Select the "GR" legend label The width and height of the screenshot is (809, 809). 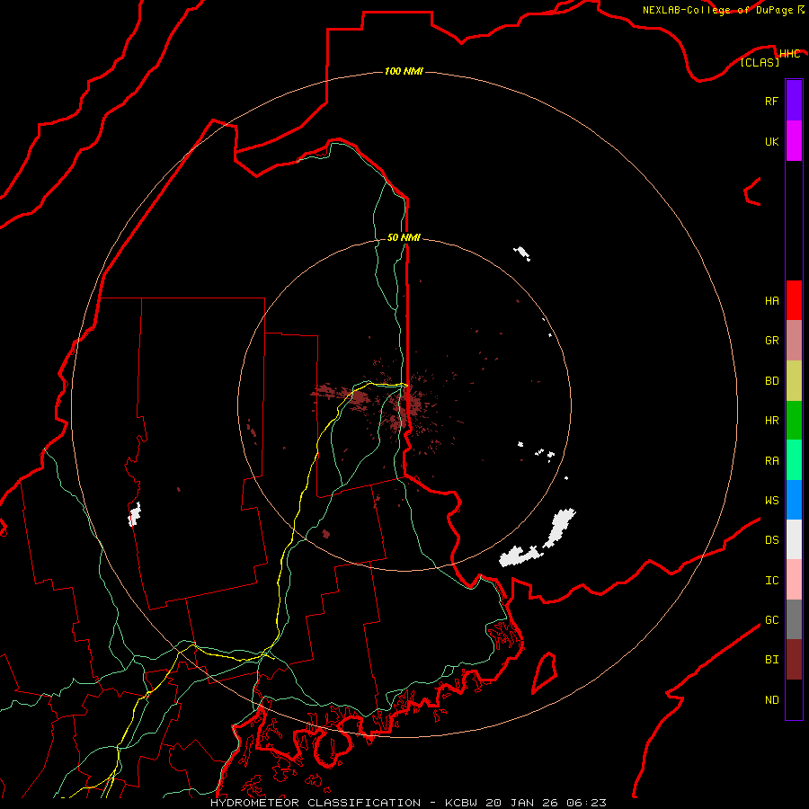[771, 341]
